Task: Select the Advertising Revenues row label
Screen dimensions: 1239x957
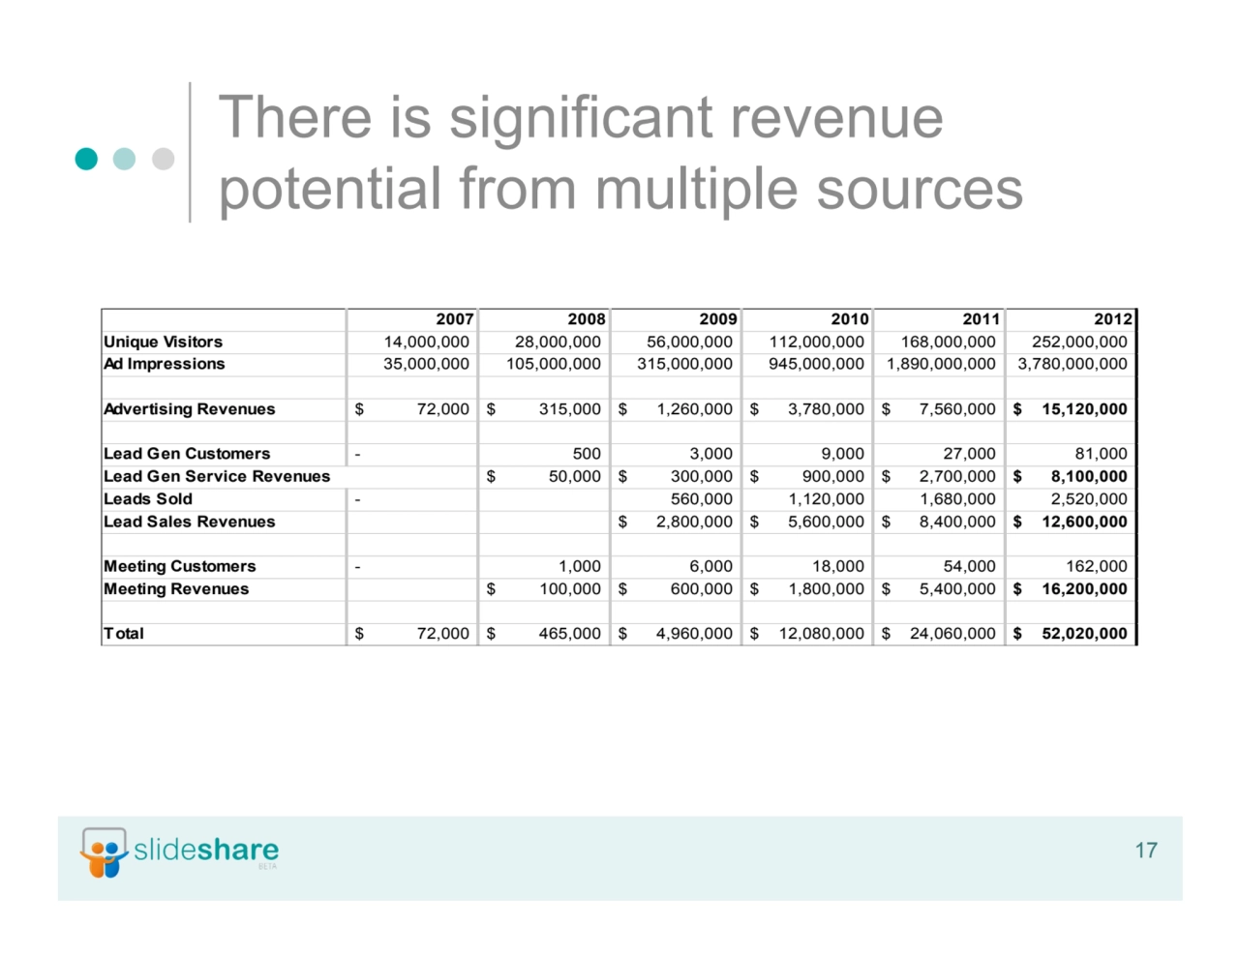Action: (189, 409)
